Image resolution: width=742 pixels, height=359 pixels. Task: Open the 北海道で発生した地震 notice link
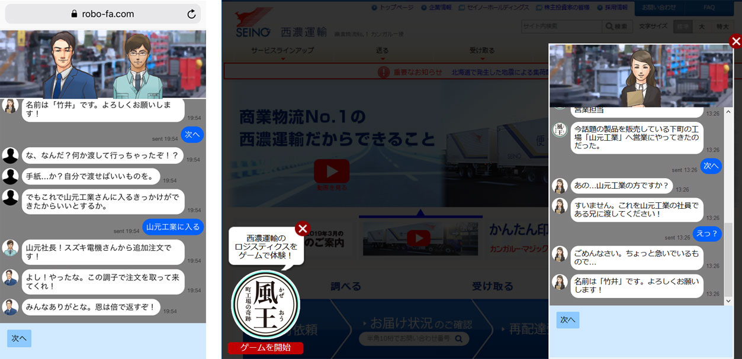499,72
